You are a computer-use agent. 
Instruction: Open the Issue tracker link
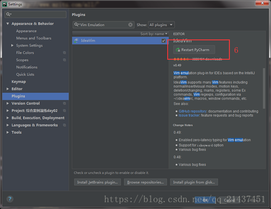[189, 116]
